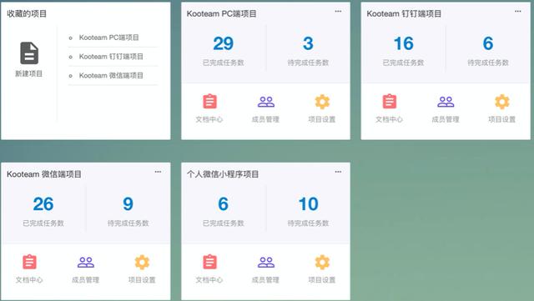Click the 新建项目 document icon

(x=29, y=53)
